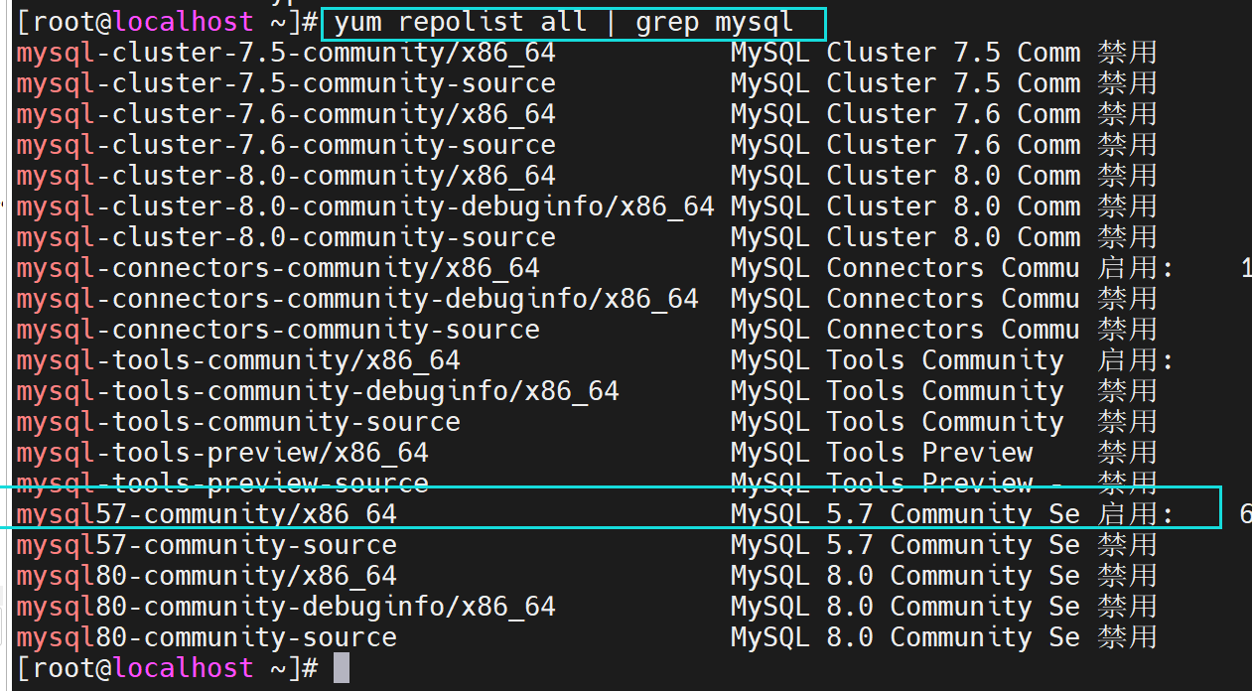Click the MySQL Tools Preview description on the x86_64 row
Image resolution: width=1252 pixels, height=691 pixels.
[x=881, y=453]
